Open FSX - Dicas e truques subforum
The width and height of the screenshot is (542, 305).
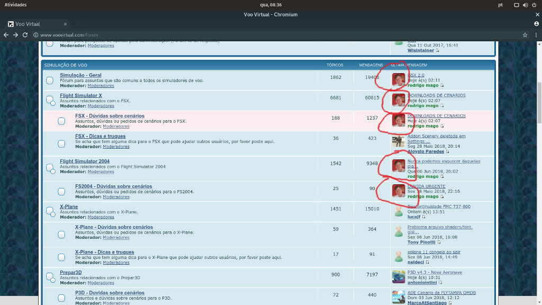pos(100,136)
